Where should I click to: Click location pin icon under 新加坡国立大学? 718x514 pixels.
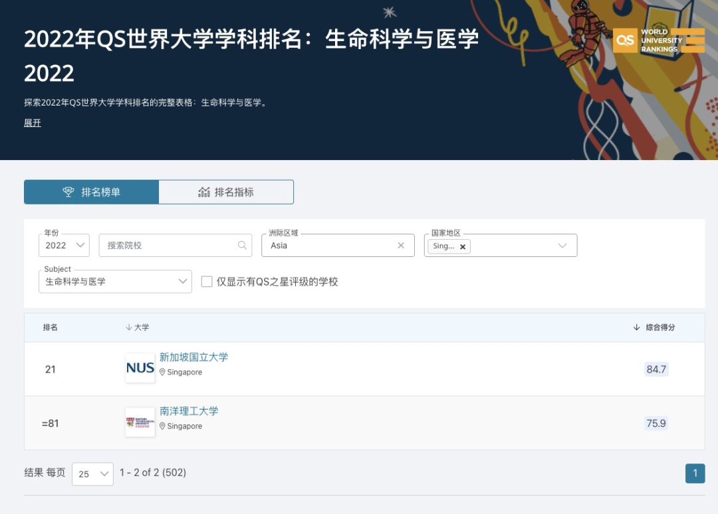coord(162,373)
